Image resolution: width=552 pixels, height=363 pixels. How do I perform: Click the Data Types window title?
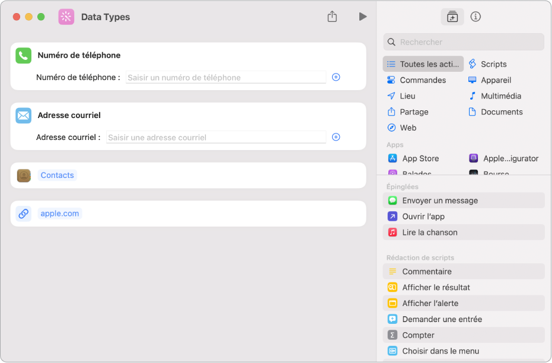106,17
